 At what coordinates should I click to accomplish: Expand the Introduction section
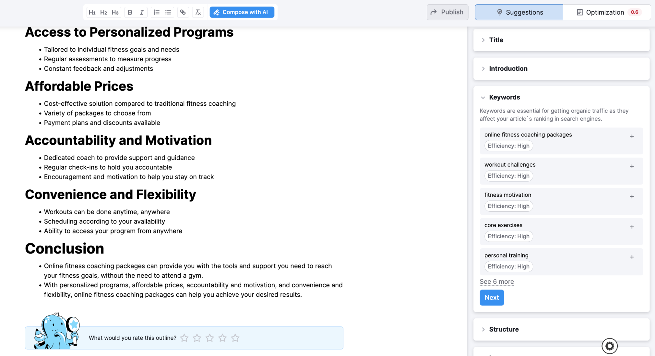click(483, 68)
